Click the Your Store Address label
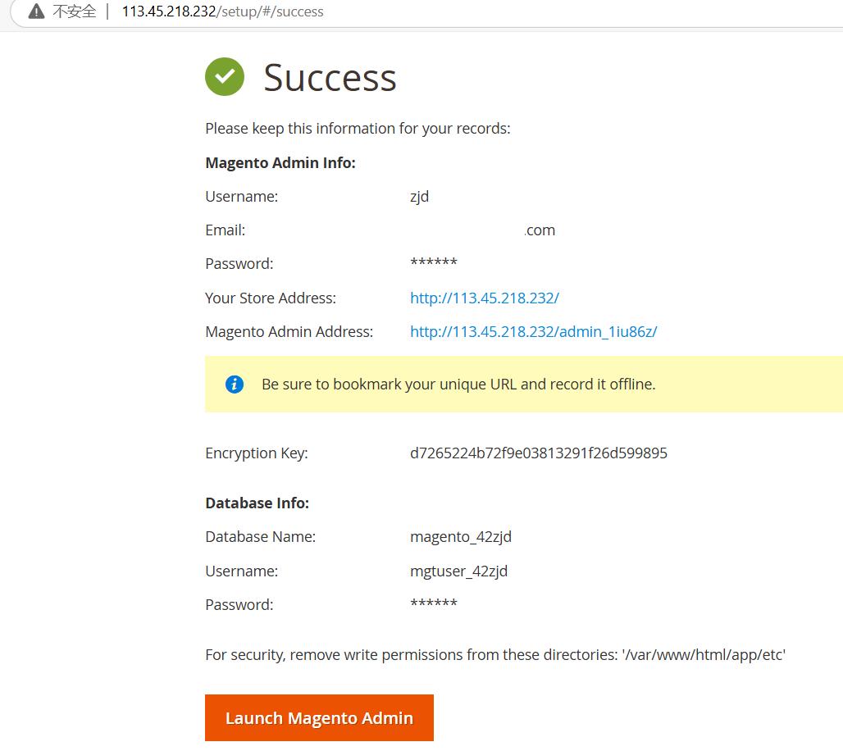This screenshot has height=751, width=843. (271, 298)
